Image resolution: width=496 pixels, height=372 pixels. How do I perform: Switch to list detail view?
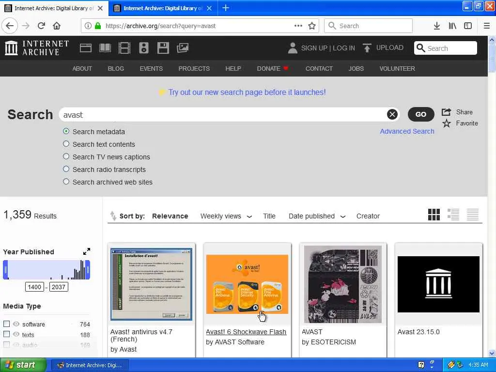(453, 215)
